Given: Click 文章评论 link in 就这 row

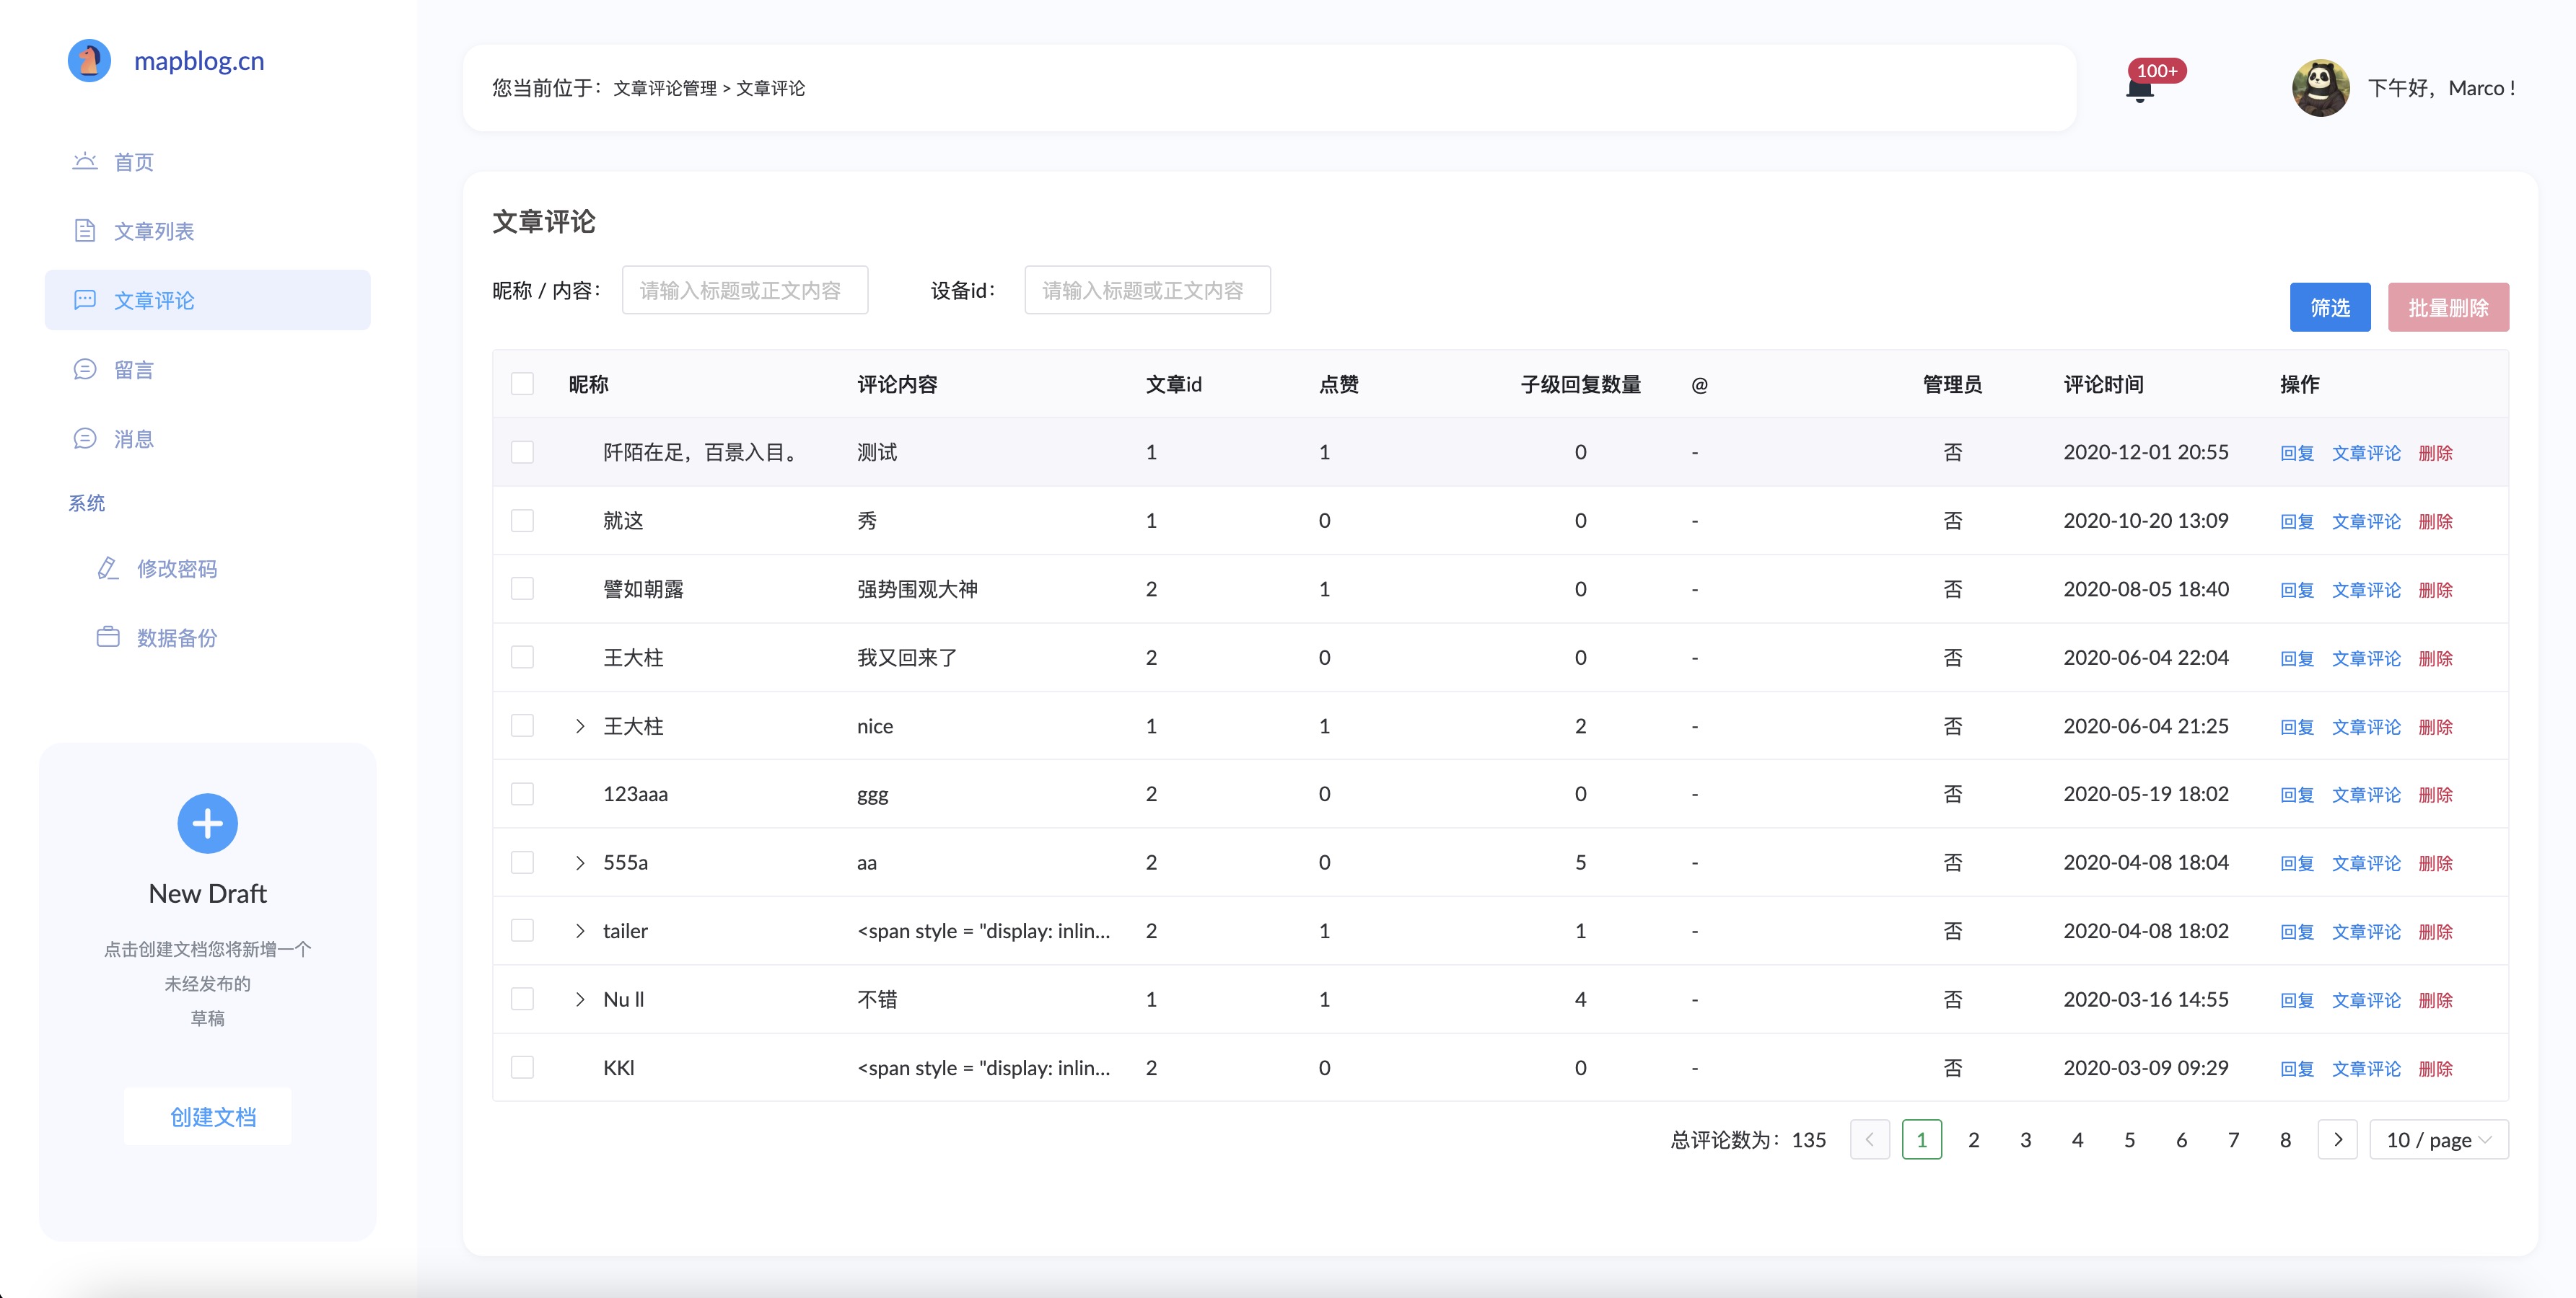Looking at the screenshot, I should pos(2366,521).
